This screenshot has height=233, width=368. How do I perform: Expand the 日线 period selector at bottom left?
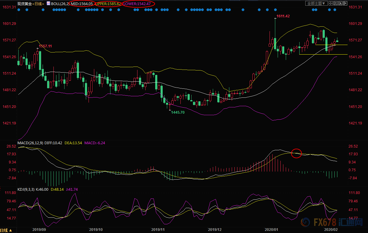click(6, 230)
